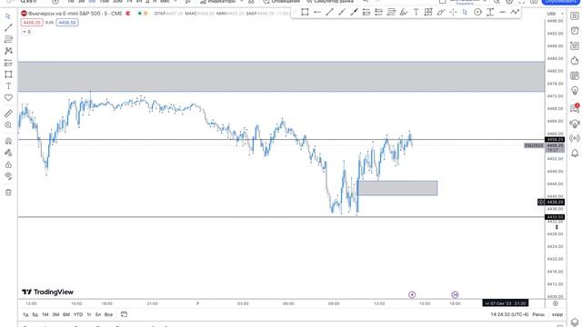This screenshot has width=582, height=327.
Task: Toggle magnet mode in left sidebar
Action: click(8, 141)
